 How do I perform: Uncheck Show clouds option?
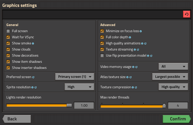pyautogui.click(x=8, y=49)
